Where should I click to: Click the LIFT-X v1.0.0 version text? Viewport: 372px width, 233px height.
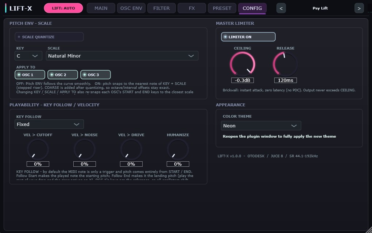(268, 156)
